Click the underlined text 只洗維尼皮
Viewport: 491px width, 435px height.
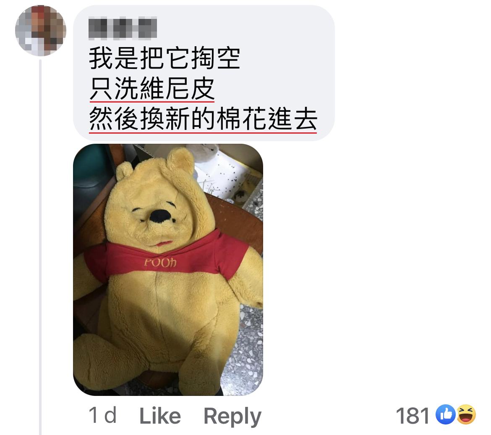(152, 88)
